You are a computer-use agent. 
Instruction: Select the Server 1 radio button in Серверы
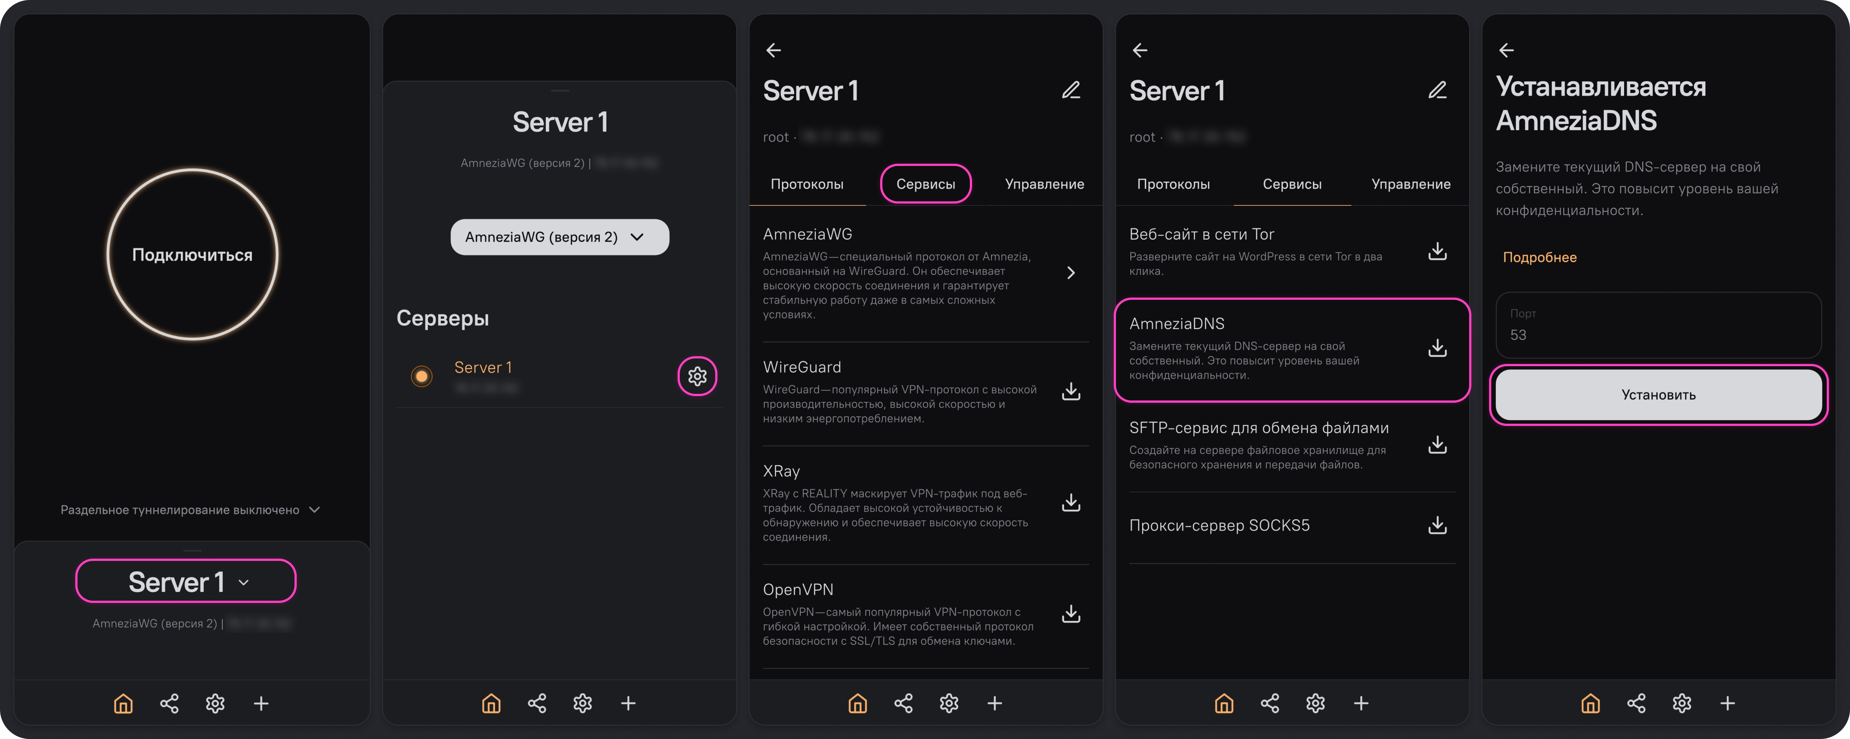point(421,376)
